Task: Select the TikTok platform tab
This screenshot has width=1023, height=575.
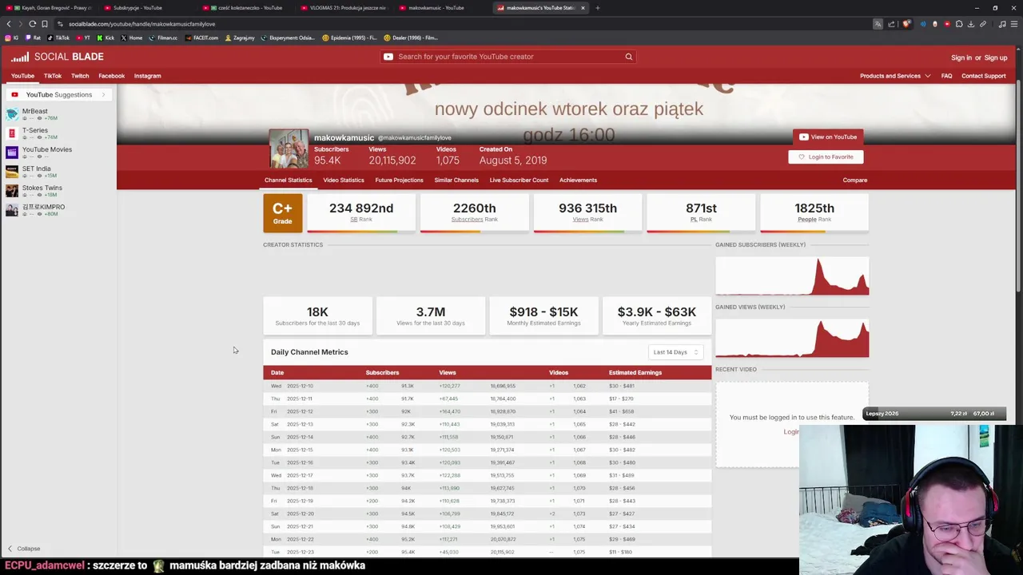Action: [x=53, y=76]
